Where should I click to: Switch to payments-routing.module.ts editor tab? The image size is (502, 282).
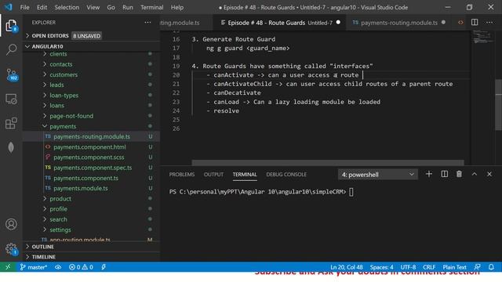pyautogui.click(x=399, y=23)
